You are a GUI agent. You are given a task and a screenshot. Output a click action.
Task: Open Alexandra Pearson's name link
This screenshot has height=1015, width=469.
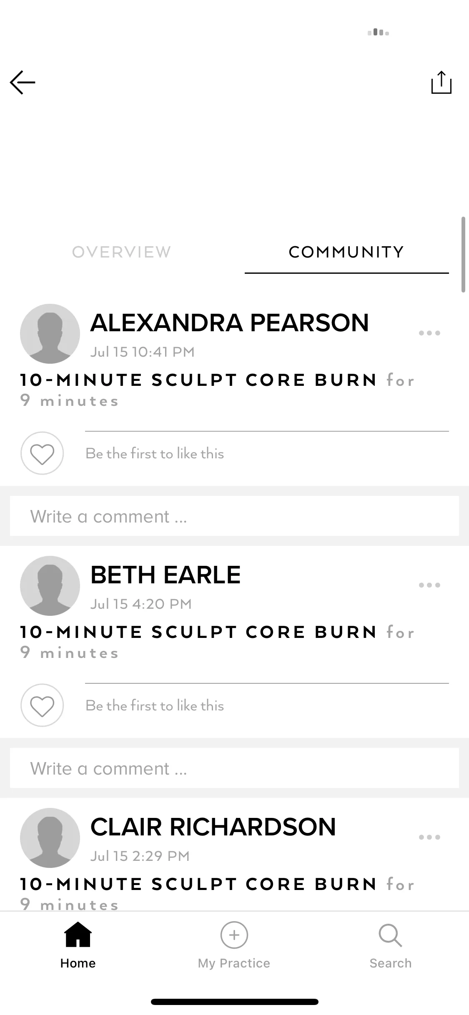(230, 323)
